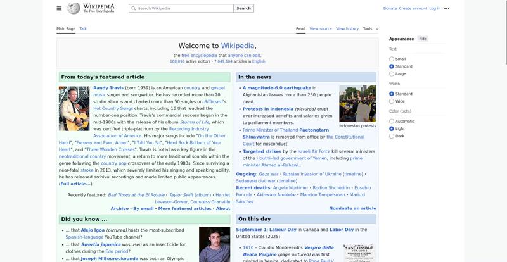Switch to the Talk tab
The height and width of the screenshot is (262, 507).
(x=83, y=28)
